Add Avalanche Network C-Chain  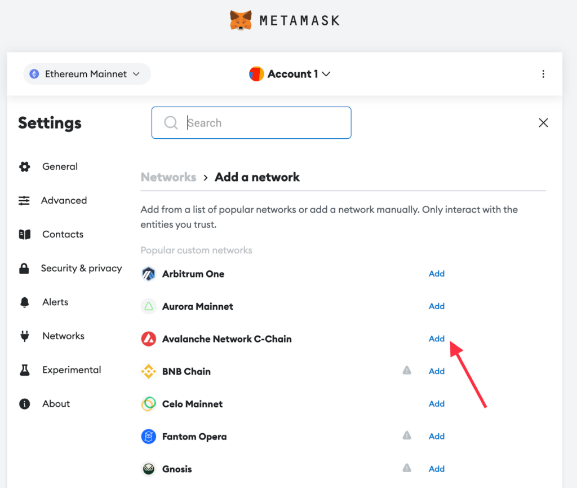click(x=437, y=338)
